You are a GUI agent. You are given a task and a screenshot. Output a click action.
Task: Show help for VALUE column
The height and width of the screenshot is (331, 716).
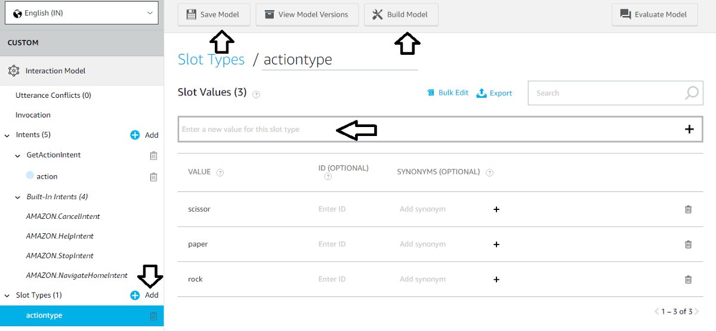tap(220, 172)
